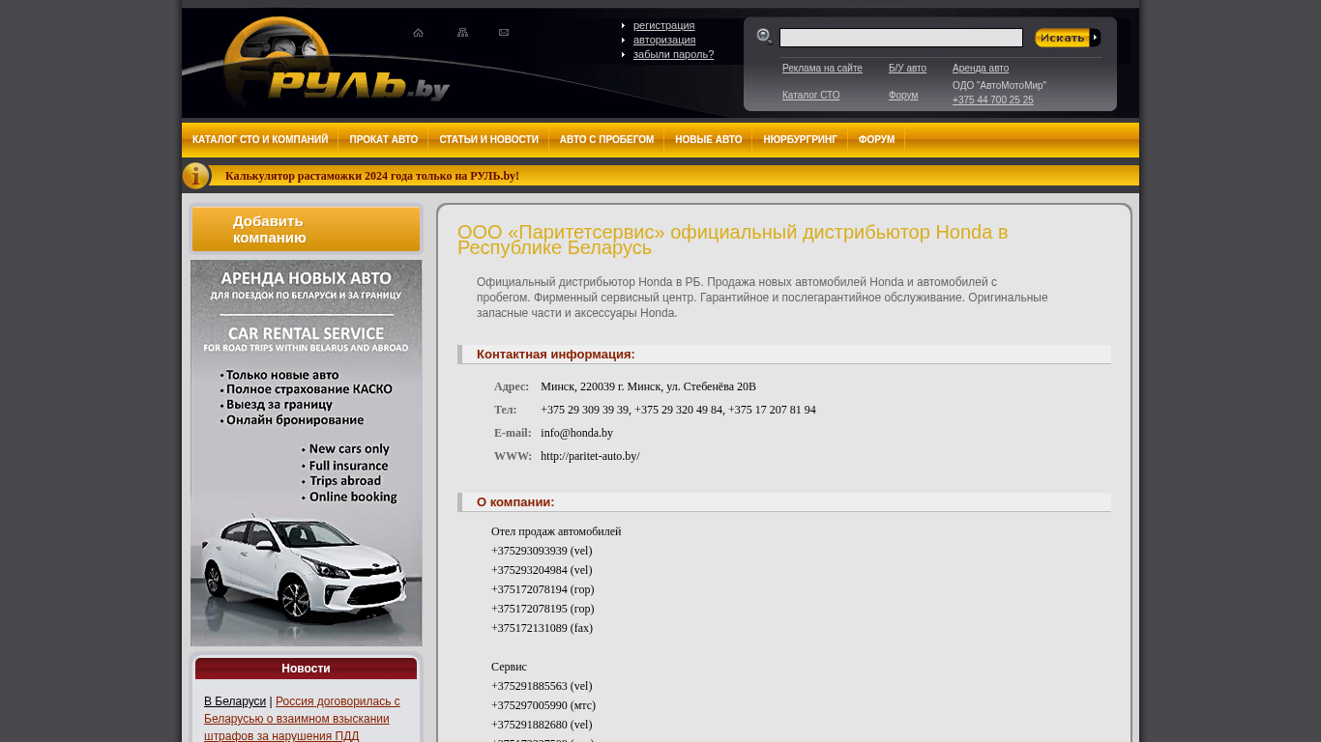Click the Паритетсервис company title heading
This screenshot has height=742, width=1321.
click(732, 240)
